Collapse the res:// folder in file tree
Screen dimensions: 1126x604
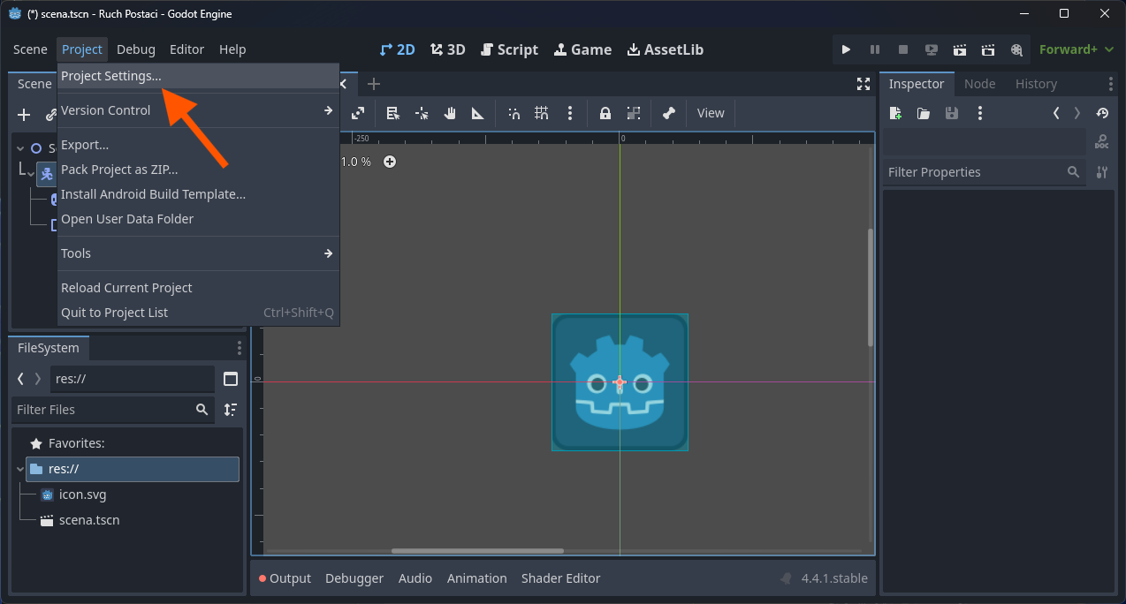pyautogui.click(x=20, y=469)
